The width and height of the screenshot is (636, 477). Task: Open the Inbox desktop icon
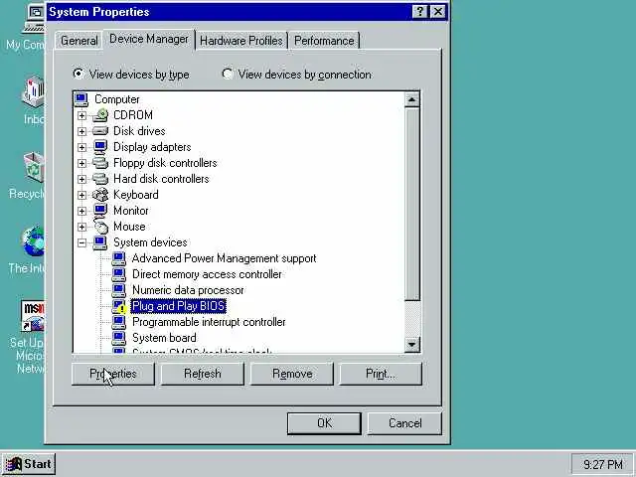[34, 91]
